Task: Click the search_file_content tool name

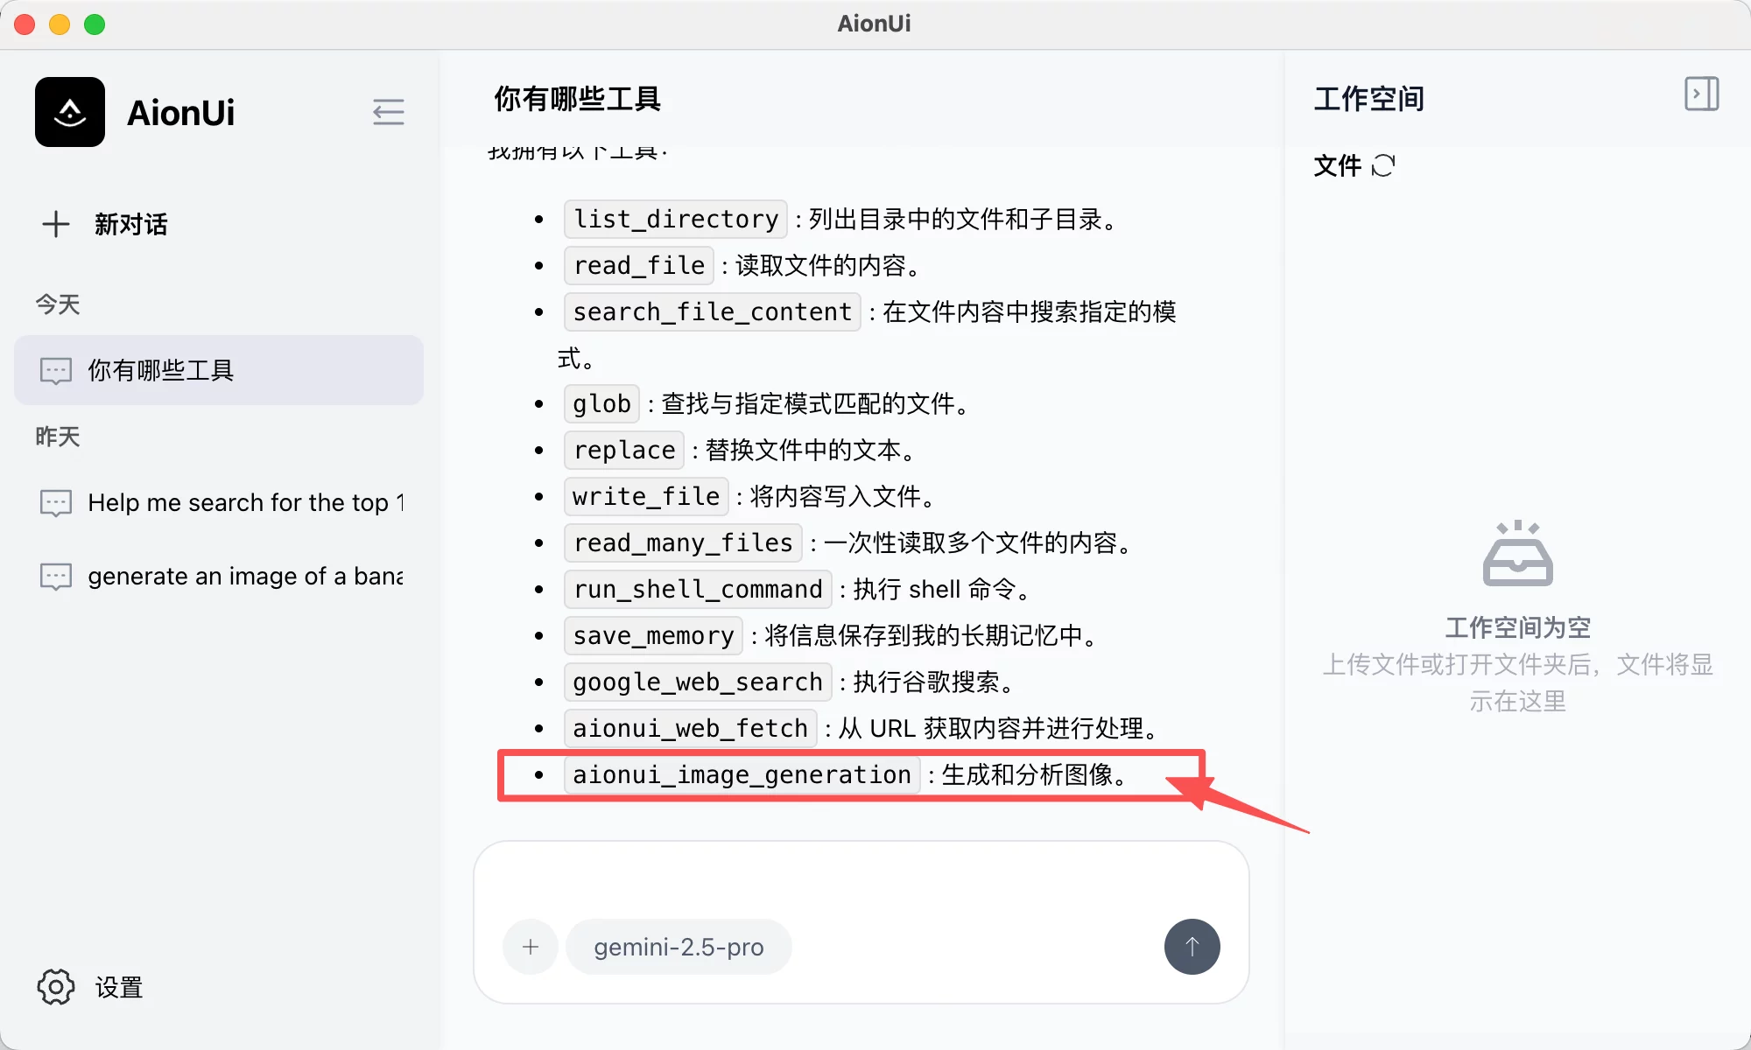Action: (713, 311)
